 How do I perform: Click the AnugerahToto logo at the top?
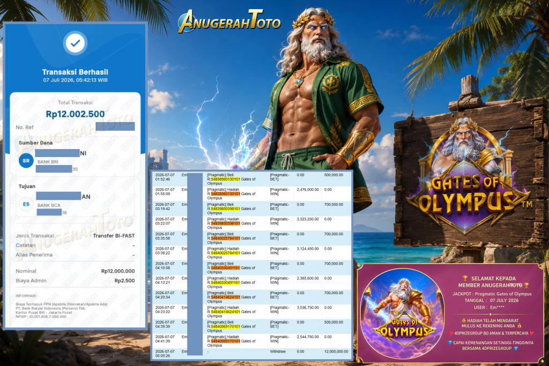[x=229, y=21]
